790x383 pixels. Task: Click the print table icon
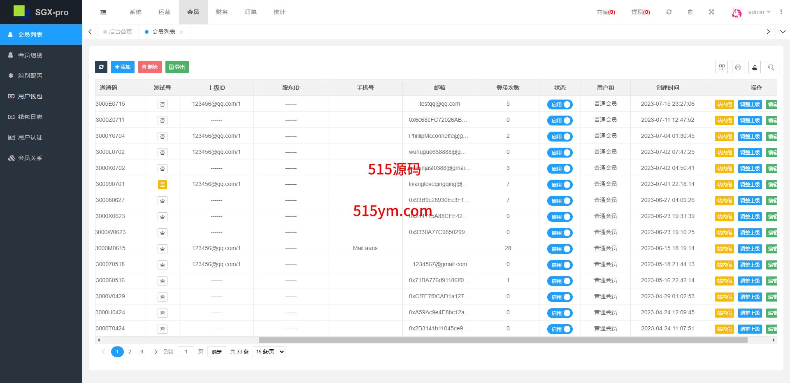pyautogui.click(x=738, y=67)
